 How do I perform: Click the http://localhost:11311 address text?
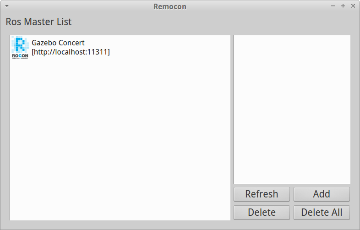pos(71,52)
